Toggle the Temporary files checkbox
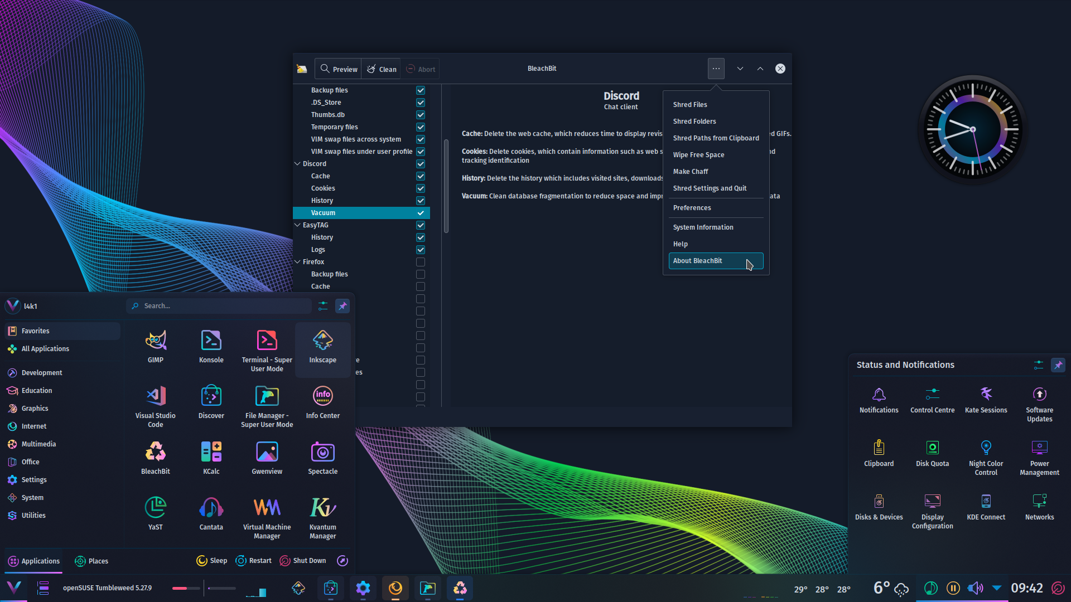 [421, 127]
